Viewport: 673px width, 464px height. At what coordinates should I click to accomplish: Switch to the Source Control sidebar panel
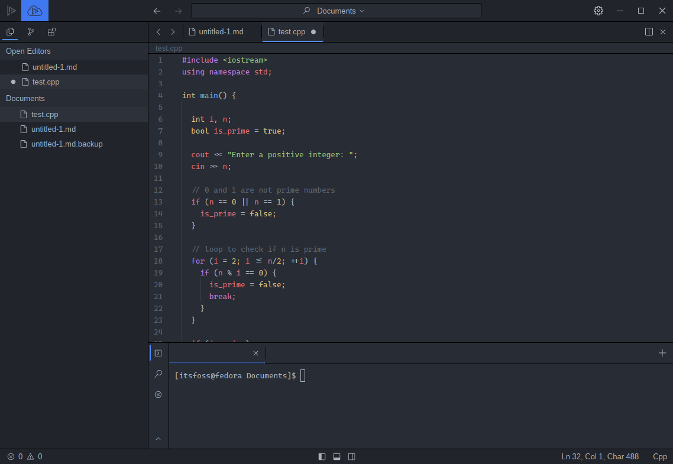click(31, 32)
